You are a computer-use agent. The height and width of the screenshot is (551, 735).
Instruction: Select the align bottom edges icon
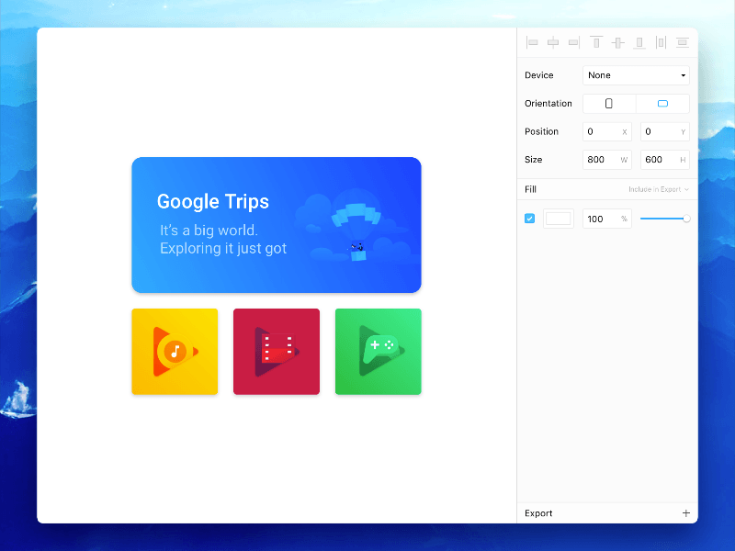639,42
